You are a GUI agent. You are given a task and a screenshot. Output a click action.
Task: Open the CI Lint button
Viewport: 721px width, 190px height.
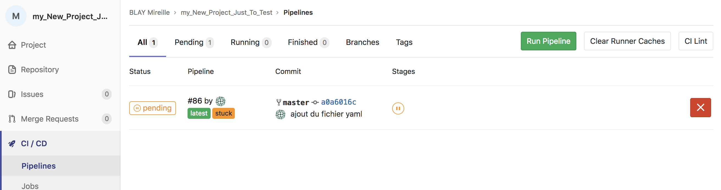[695, 41]
